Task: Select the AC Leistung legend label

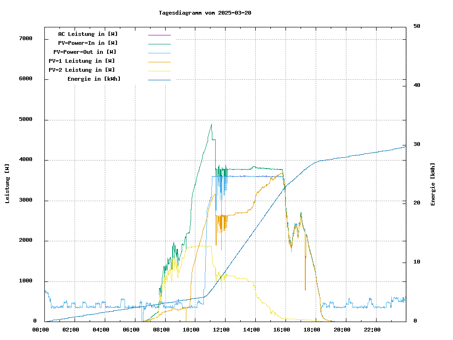Action: pyautogui.click(x=88, y=34)
